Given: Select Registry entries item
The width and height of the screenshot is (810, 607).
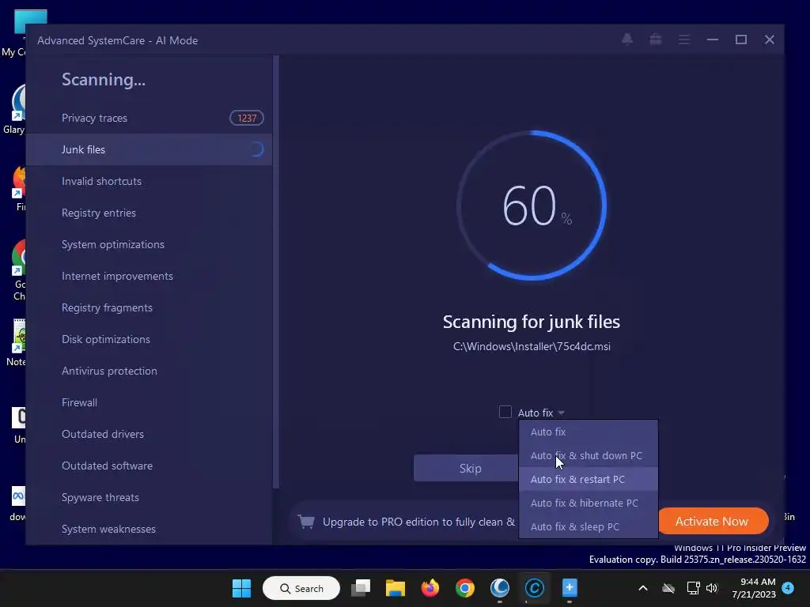Looking at the screenshot, I should pyautogui.click(x=150, y=213).
